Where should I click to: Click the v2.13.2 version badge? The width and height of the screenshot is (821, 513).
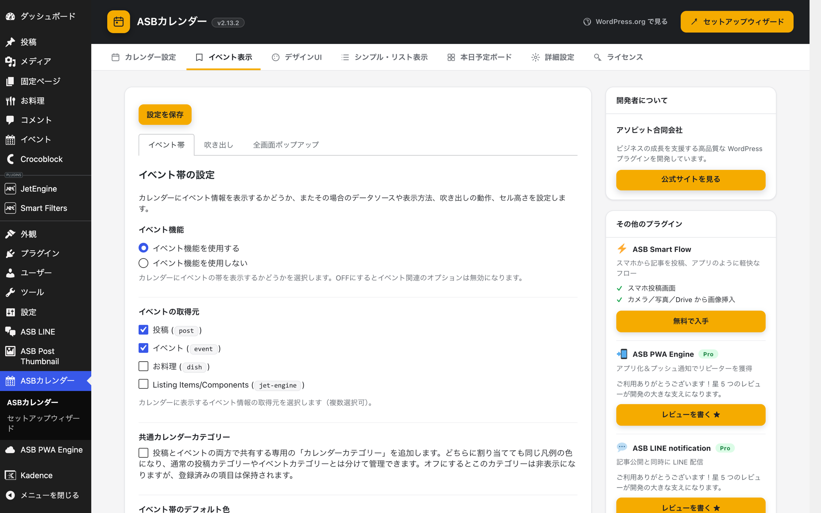tap(228, 23)
